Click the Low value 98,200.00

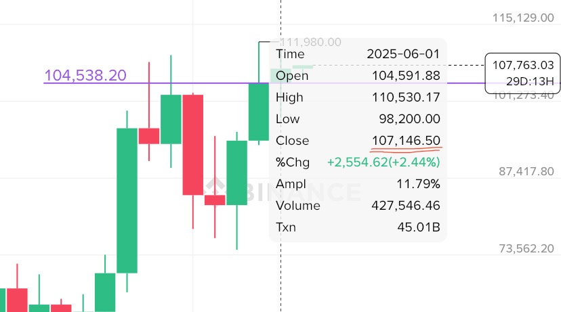pos(409,118)
